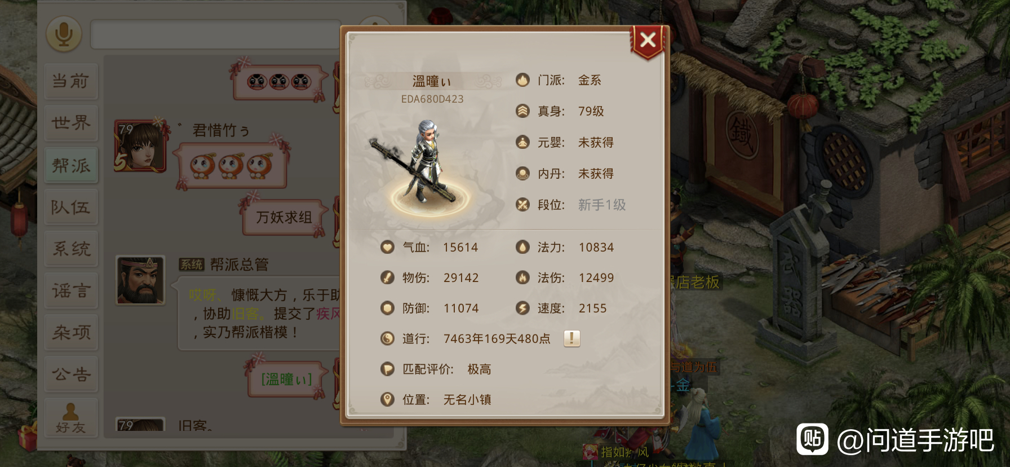Viewport: 1010px width, 467px height.
Task: Click 君惜竹 player avatar
Action: pyautogui.click(x=140, y=146)
